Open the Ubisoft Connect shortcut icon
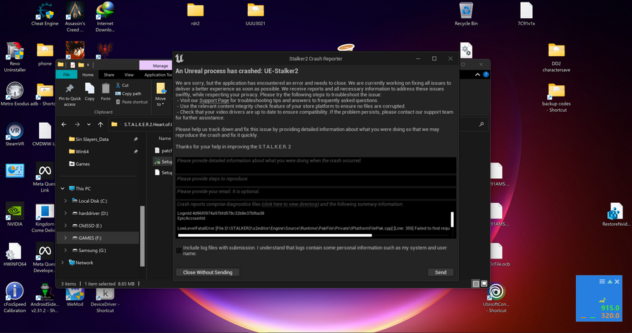Image resolution: width=632 pixels, height=333 pixels. [496, 298]
